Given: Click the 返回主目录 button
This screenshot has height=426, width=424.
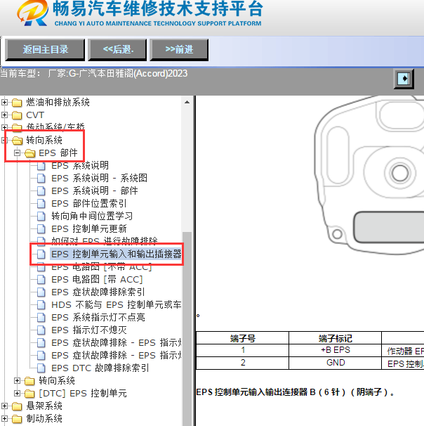Looking at the screenshot, I should (x=45, y=50).
